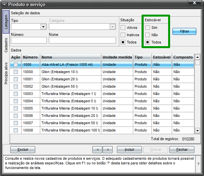Go to next record with '>' button
The image size is (204, 176).
(x=108, y=149)
